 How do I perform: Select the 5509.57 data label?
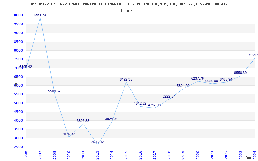click(54, 91)
